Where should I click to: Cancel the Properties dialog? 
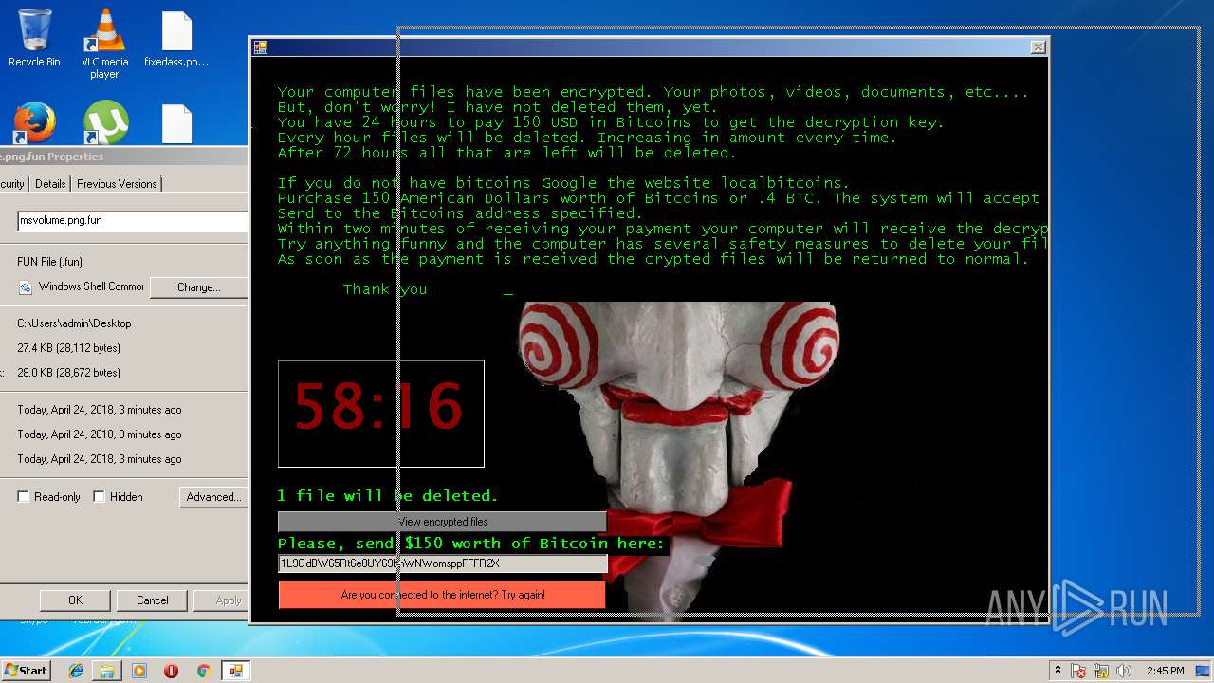pos(152,600)
